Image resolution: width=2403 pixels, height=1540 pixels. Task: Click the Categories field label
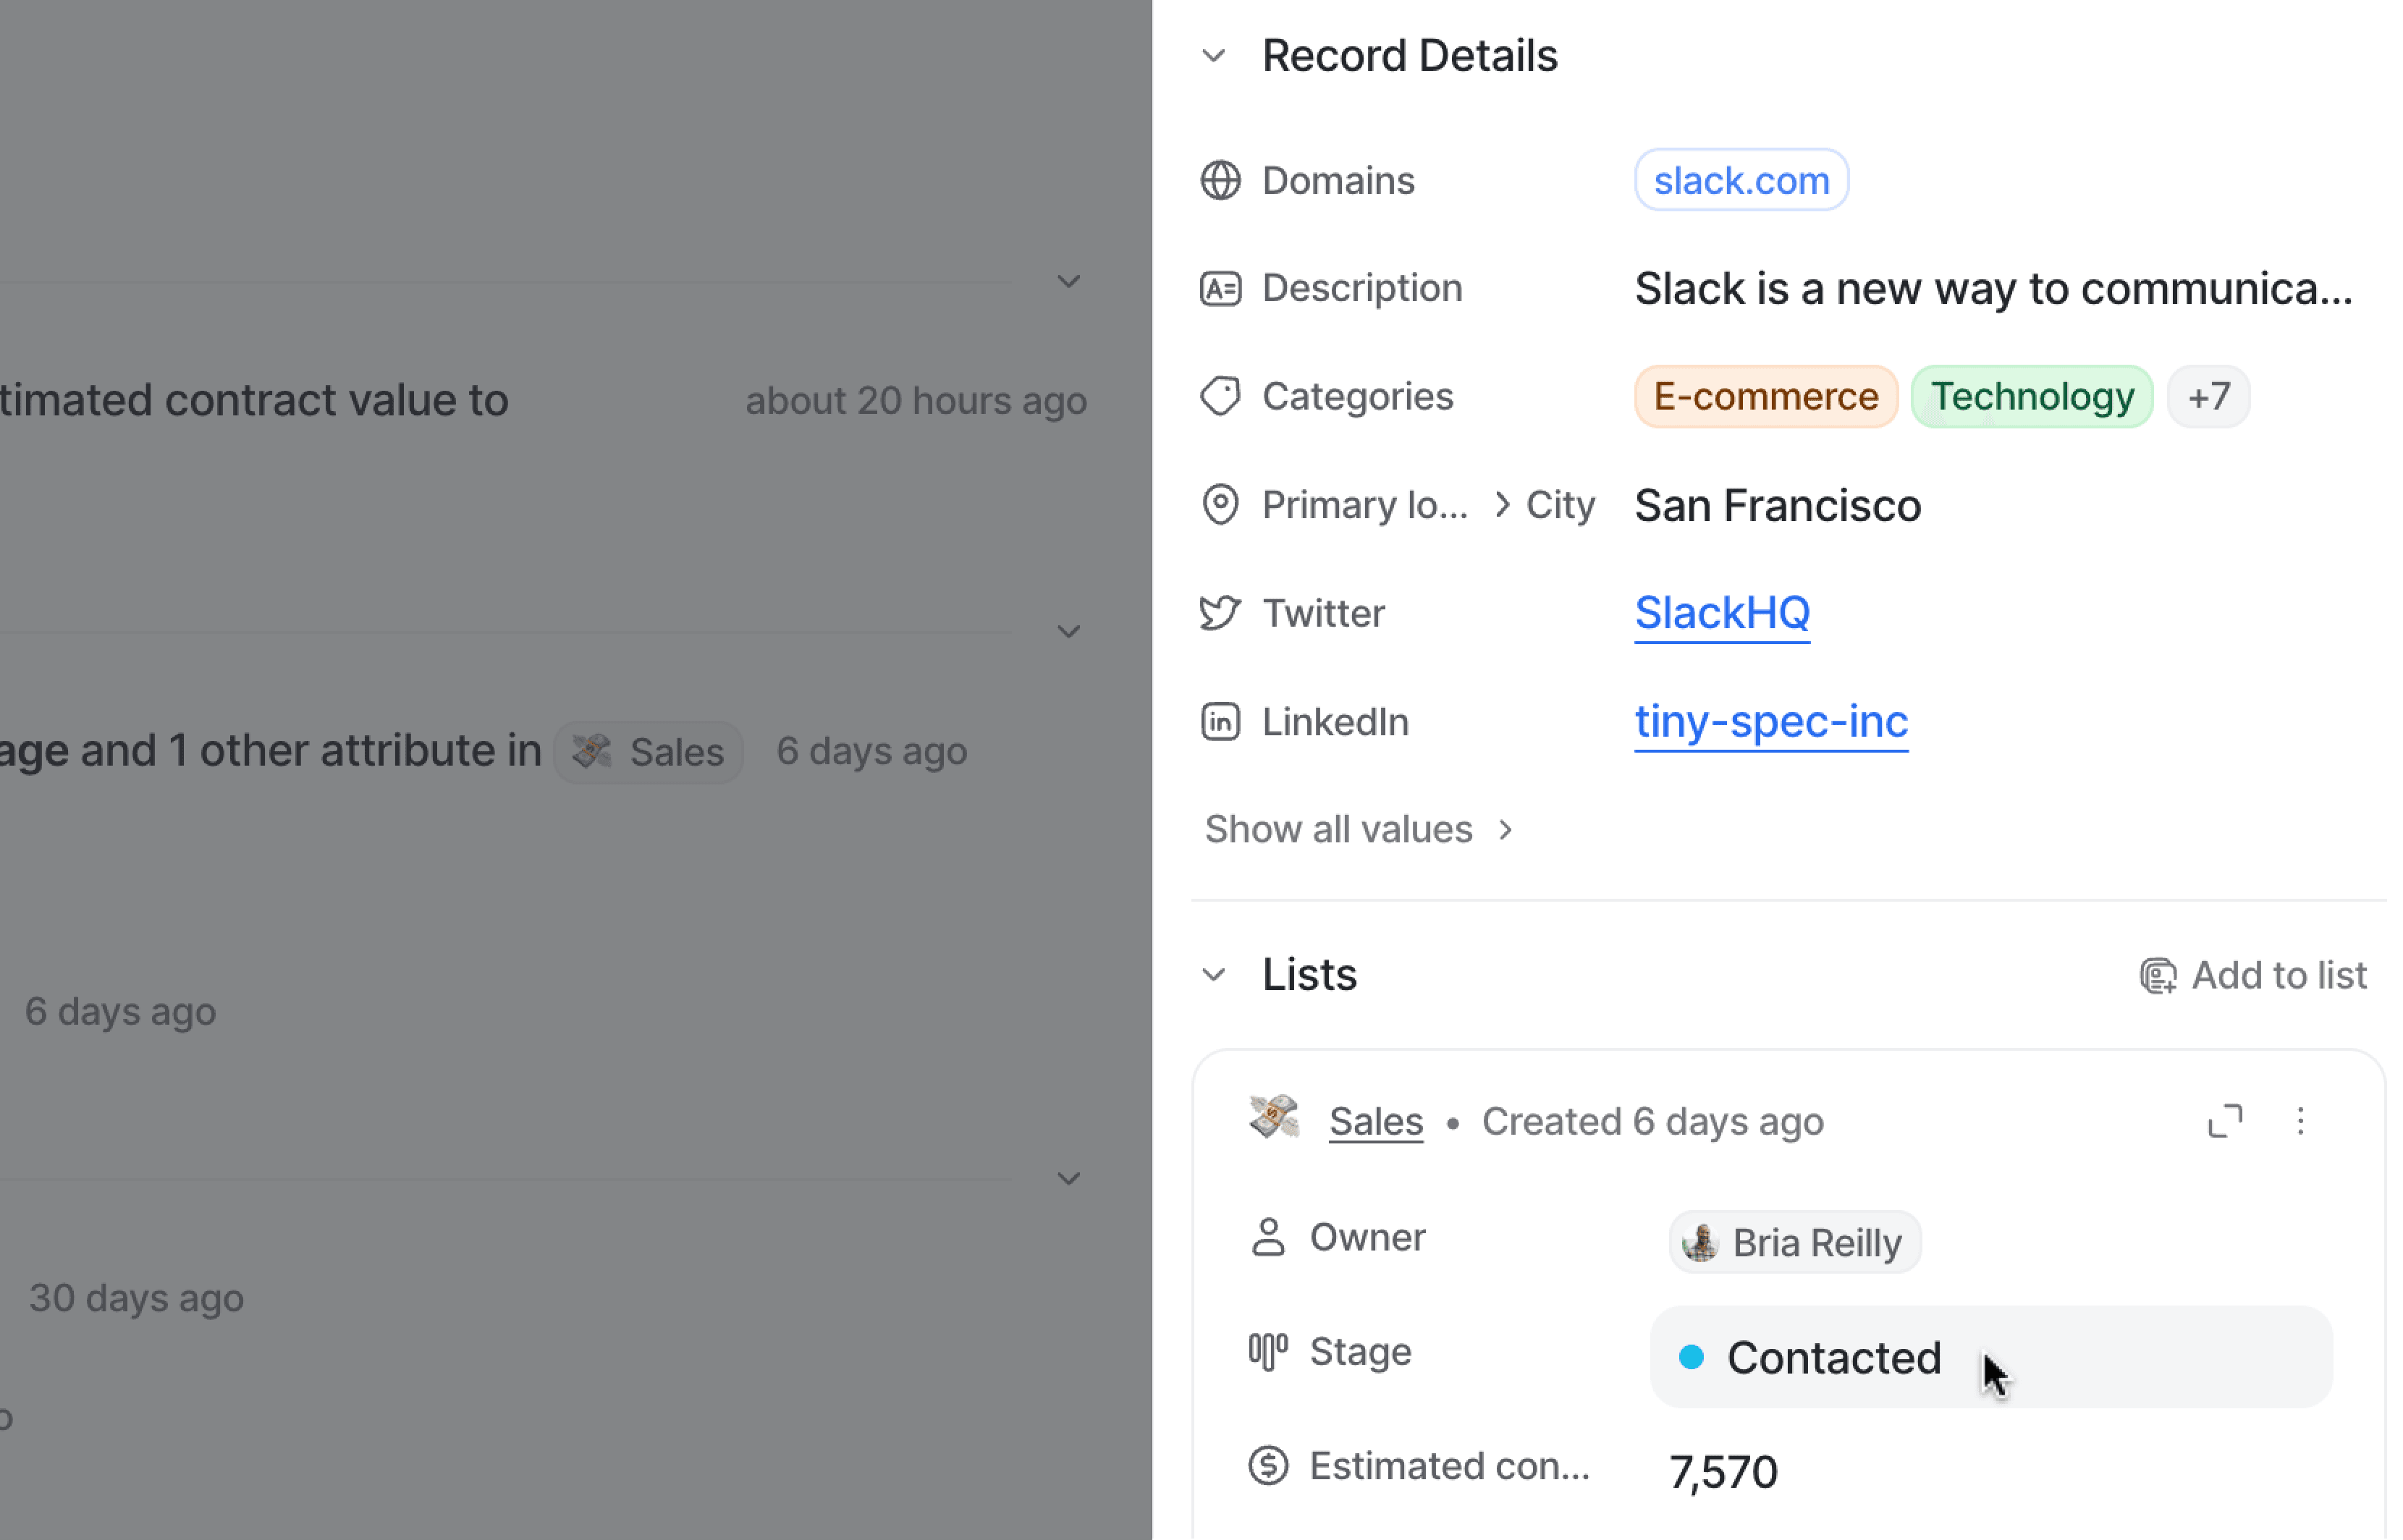click(x=1357, y=397)
